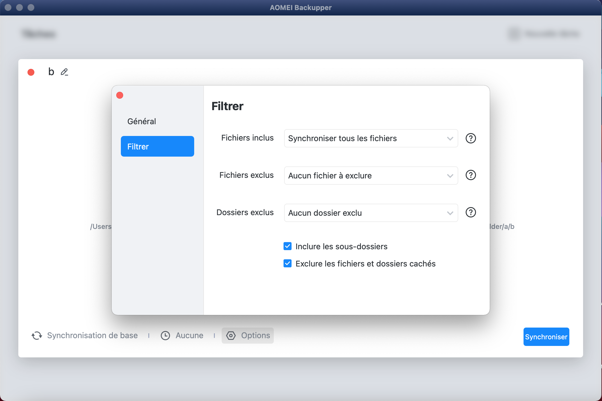Open help for Fichiers inclus
The height and width of the screenshot is (401, 602).
click(471, 138)
